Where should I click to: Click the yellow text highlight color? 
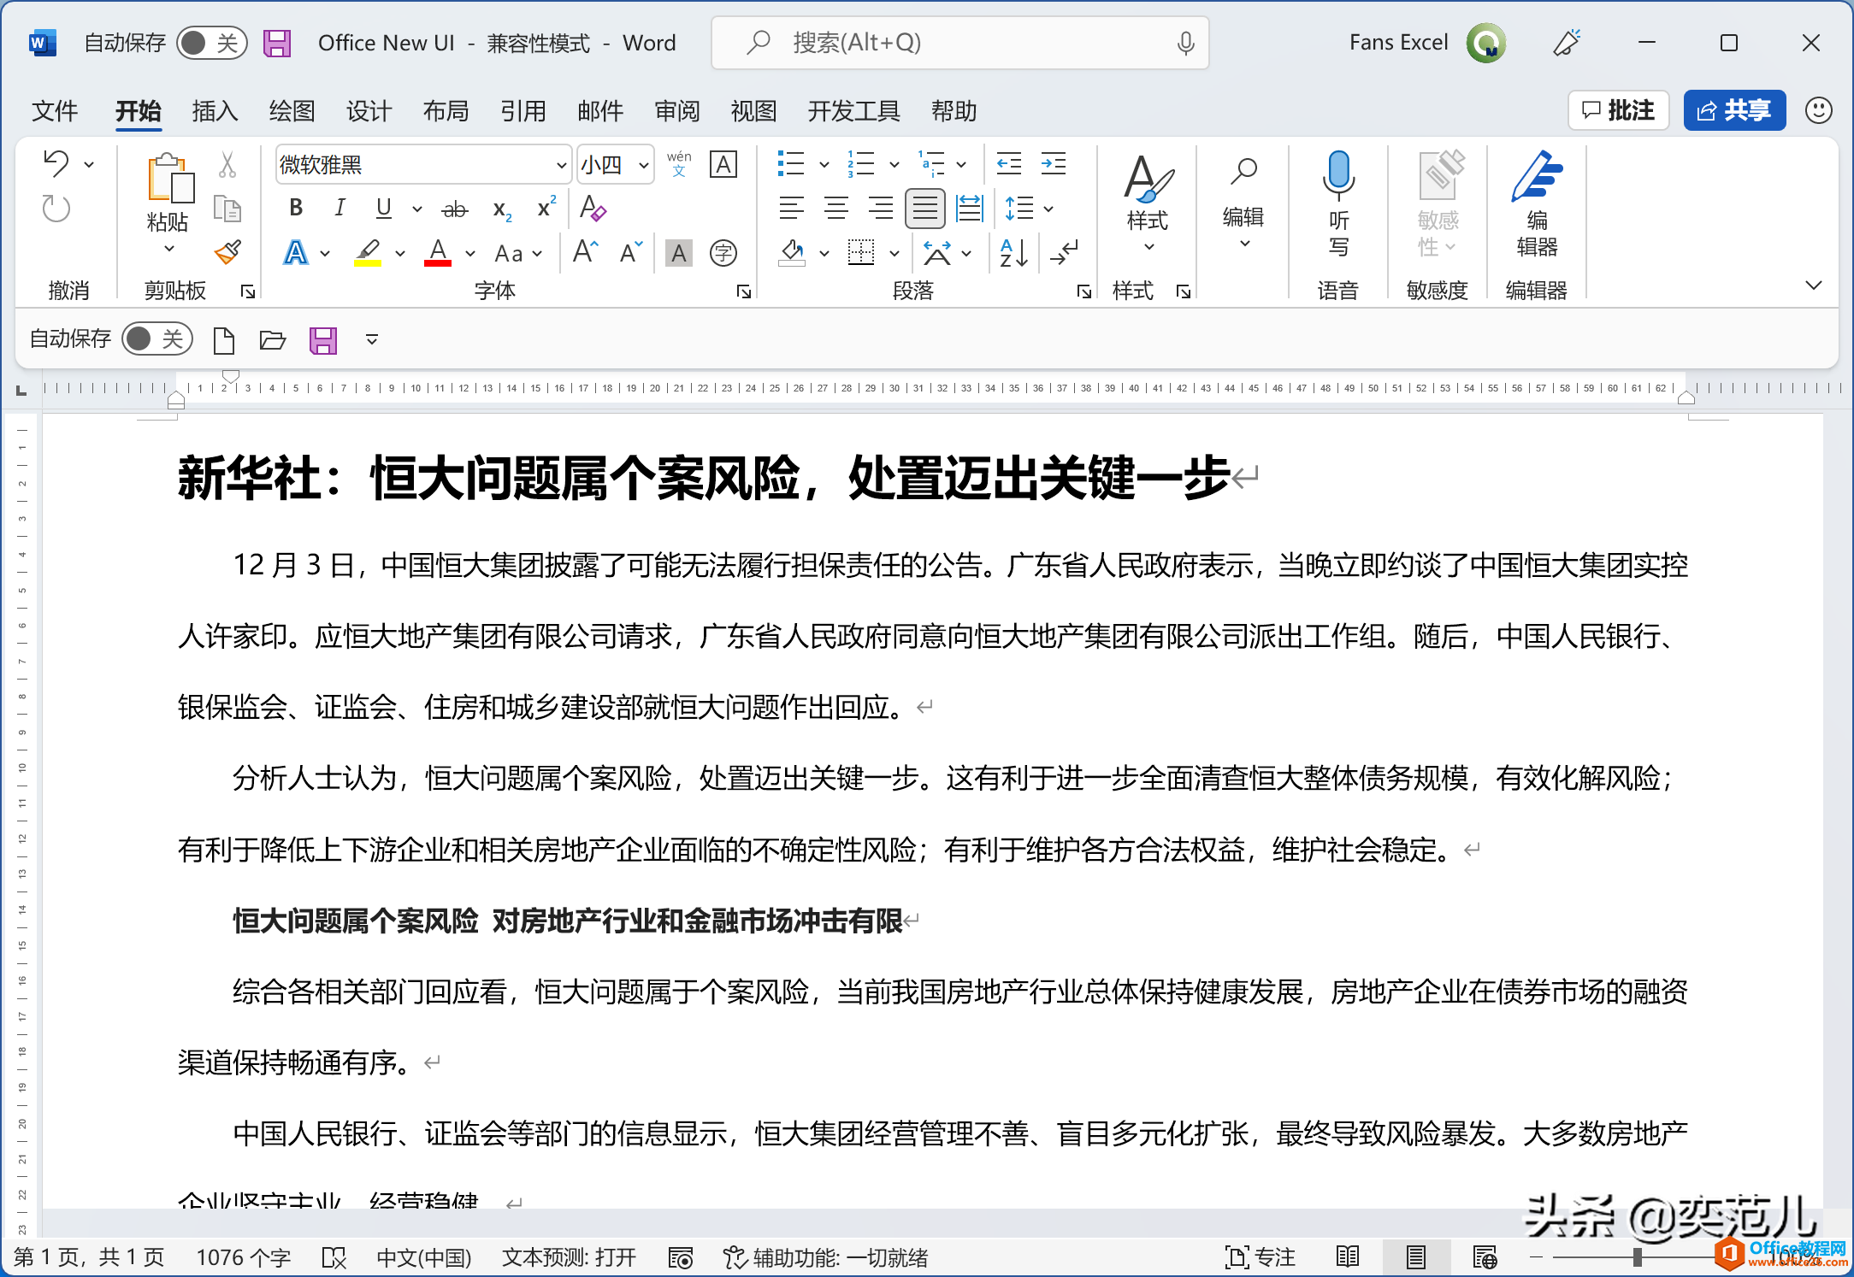point(368,253)
